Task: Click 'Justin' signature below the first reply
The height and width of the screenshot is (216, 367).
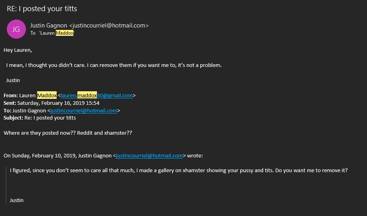Action: coord(13,80)
